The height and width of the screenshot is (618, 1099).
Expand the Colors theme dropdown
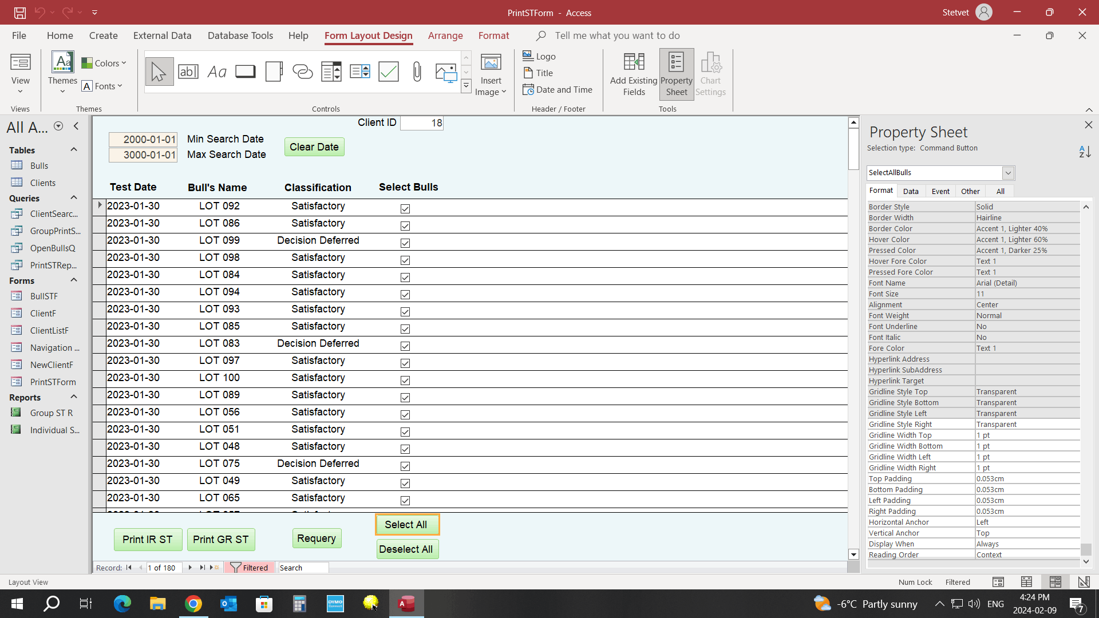click(104, 63)
